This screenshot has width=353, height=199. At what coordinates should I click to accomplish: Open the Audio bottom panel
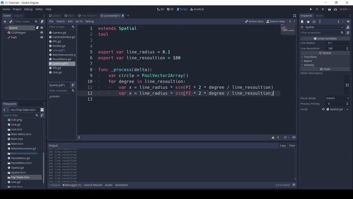[x=109, y=185]
